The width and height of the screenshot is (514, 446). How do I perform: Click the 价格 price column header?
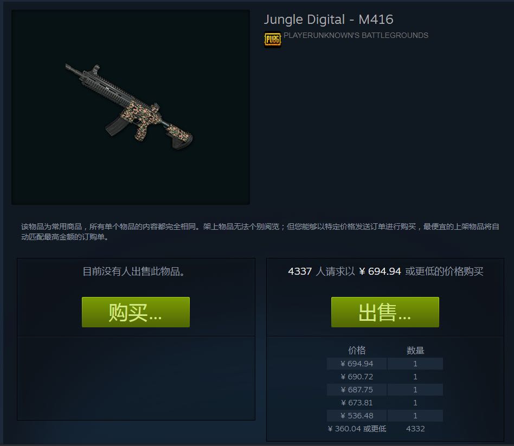(x=357, y=350)
